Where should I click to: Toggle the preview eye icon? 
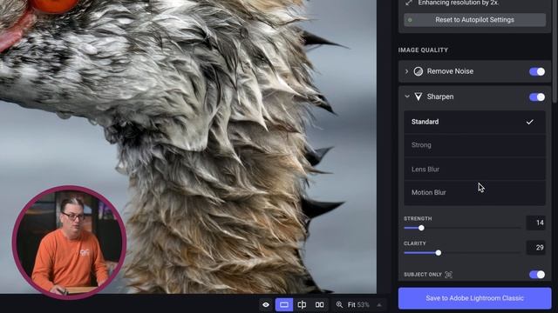(266, 304)
